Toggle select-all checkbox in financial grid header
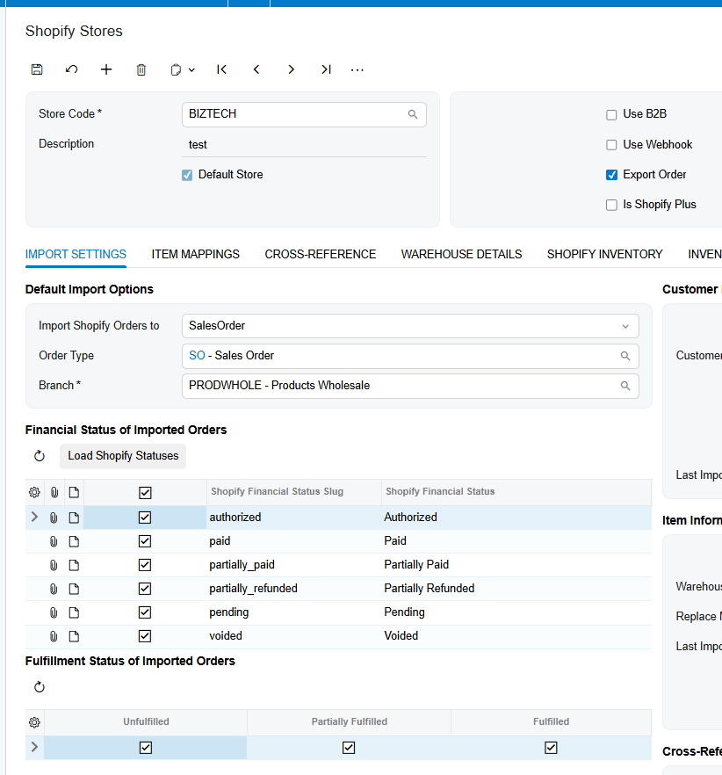Viewport: 722px width, 775px height. (x=145, y=493)
